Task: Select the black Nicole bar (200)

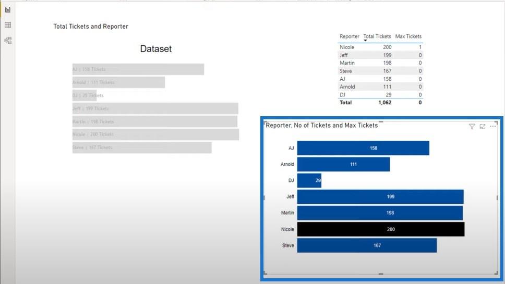Action: pyautogui.click(x=381, y=229)
